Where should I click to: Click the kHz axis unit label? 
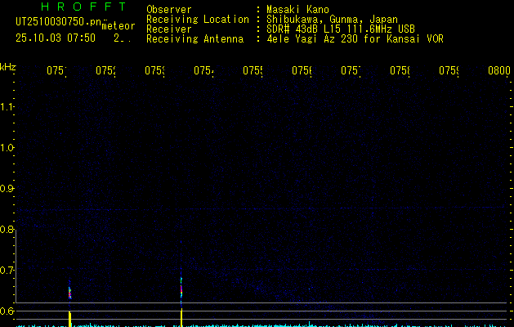pyautogui.click(x=8, y=66)
